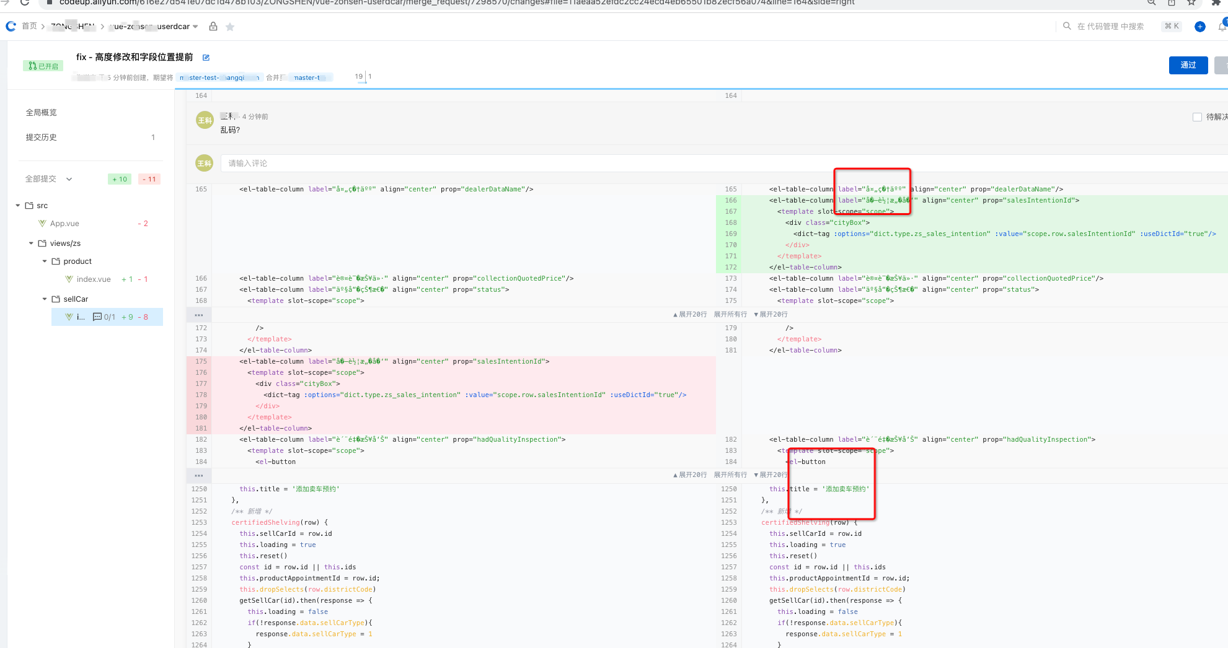Focus the 请输入评论 comment input box

pyautogui.click(x=725, y=164)
